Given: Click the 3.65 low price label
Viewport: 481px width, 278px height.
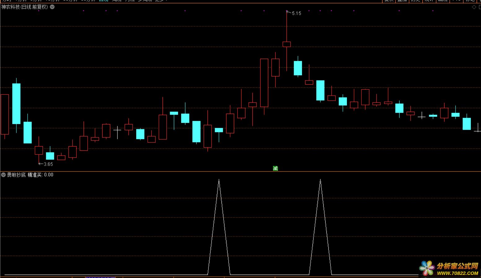Looking at the screenshot, I should point(48,164).
